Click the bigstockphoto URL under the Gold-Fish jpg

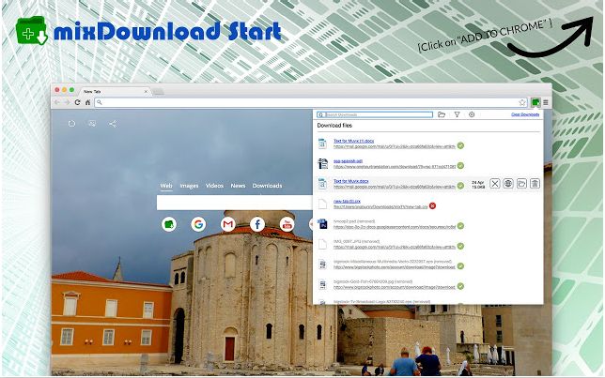tap(395, 287)
